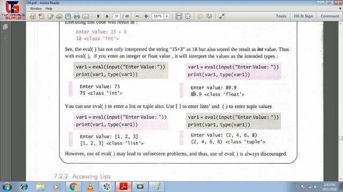Click the fit one full page icon
The height and width of the screenshot is (192, 343).
pyautogui.click(x=188, y=16)
